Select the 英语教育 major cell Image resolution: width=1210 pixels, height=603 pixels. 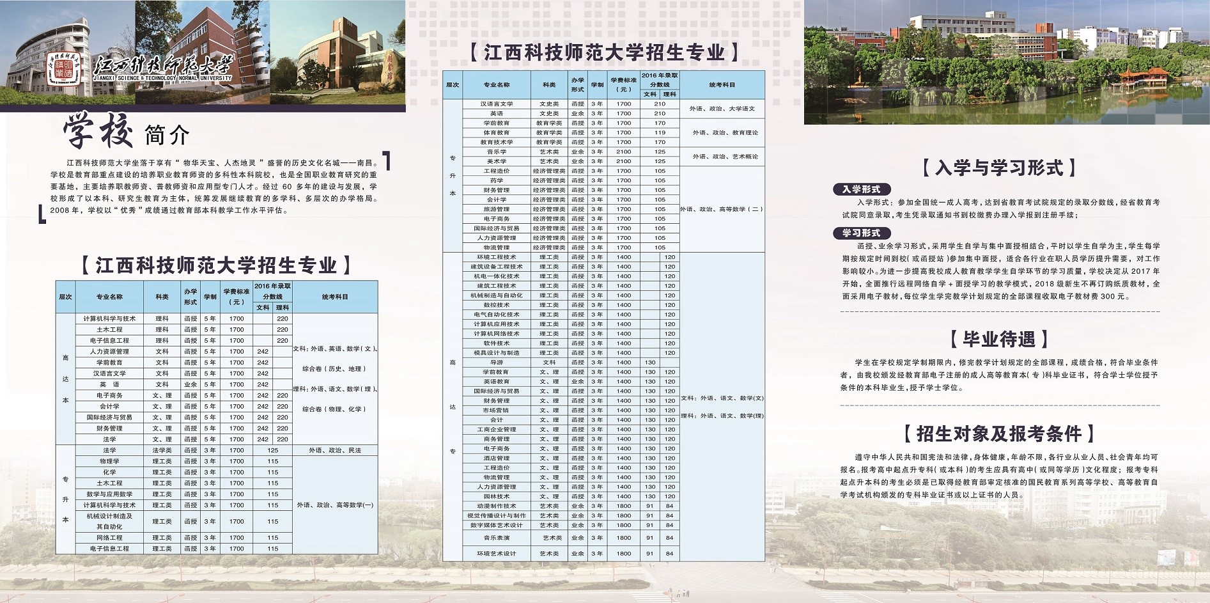pyautogui.click(x=497, y=382)
